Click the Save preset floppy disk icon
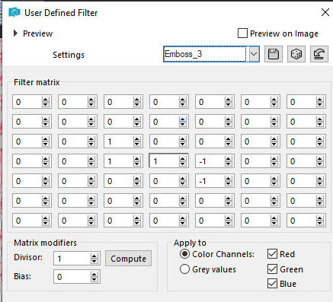Viewport: 333px width, 302px height. 274,54
